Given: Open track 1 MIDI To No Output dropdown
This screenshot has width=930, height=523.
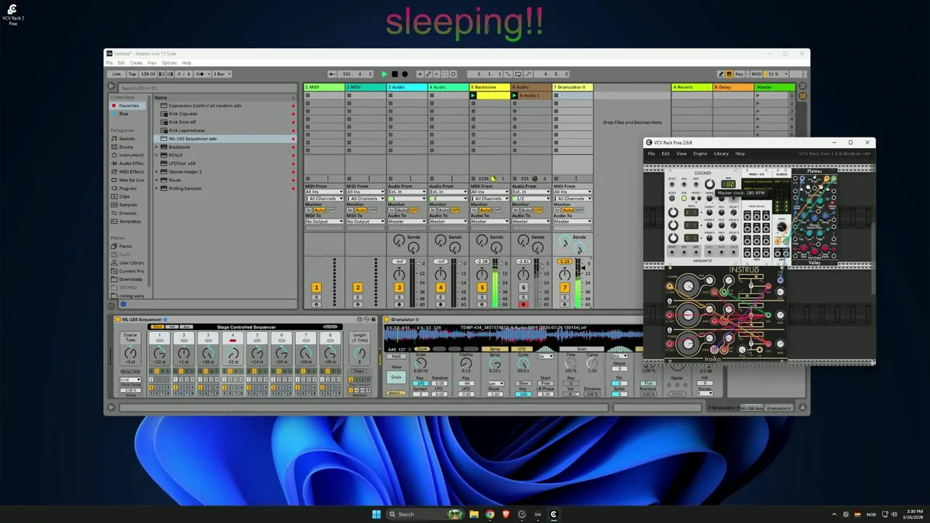Looking at the screenshot, I should coord(324,222).
